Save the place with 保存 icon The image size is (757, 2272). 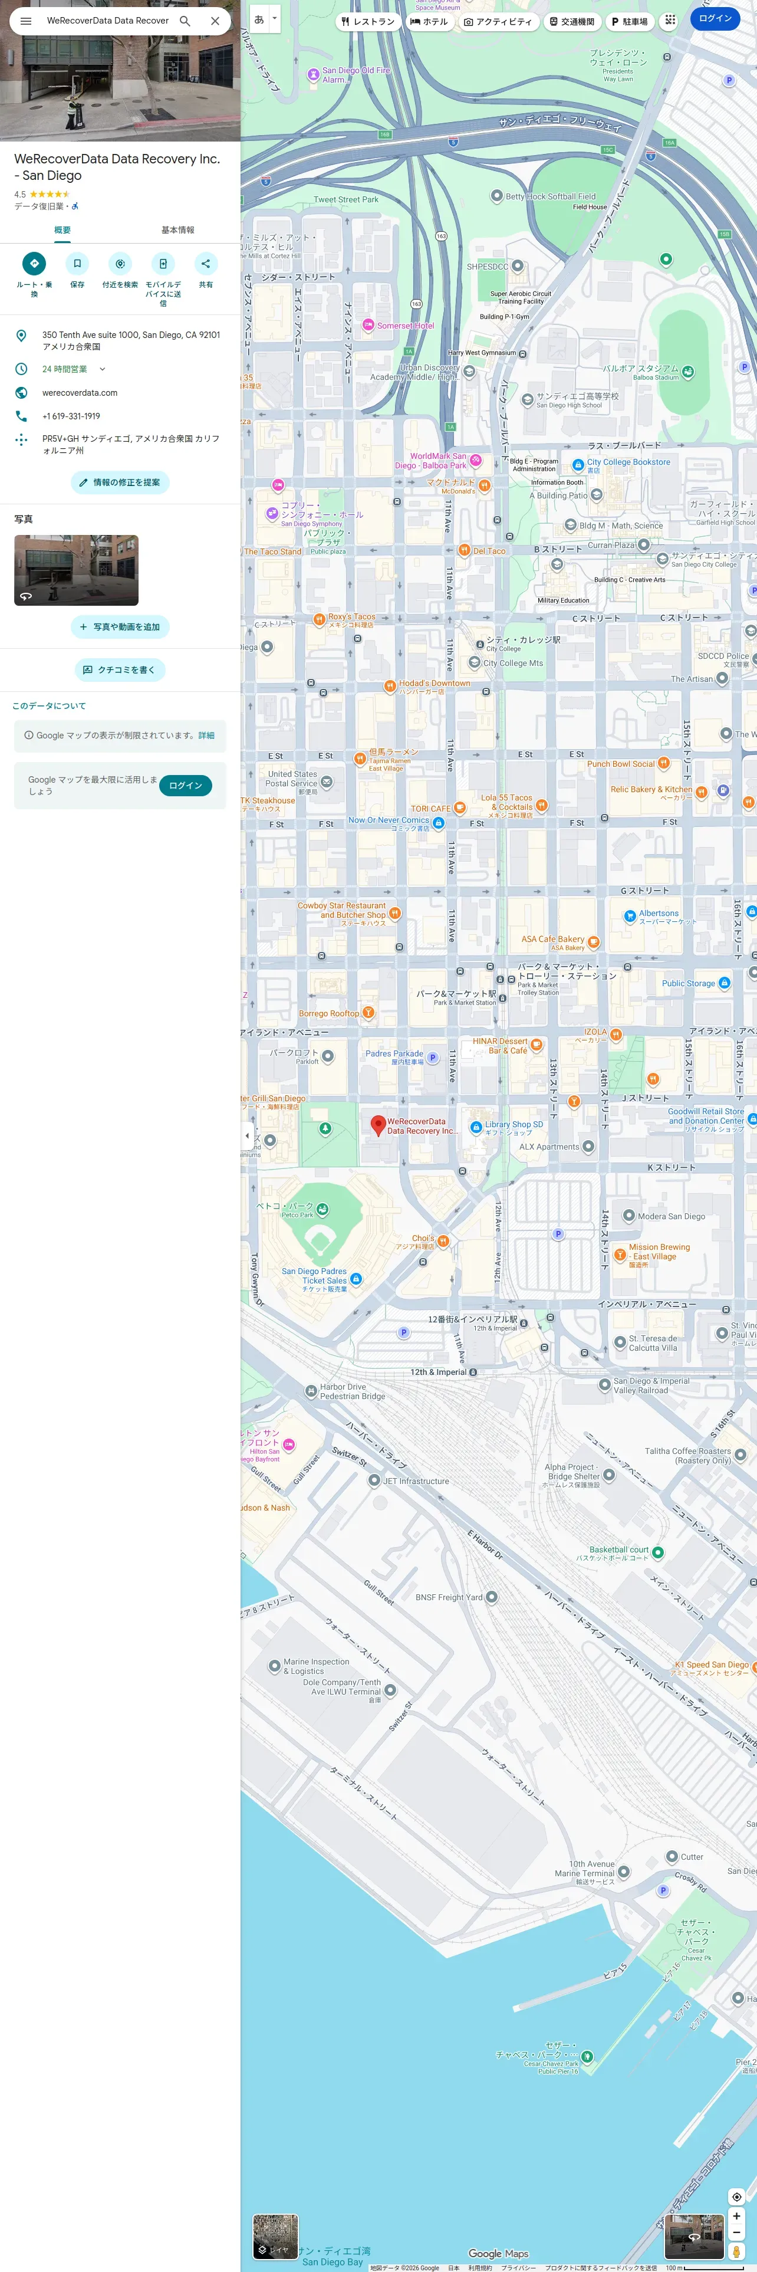pyautogui.click(x=78, y=263)
